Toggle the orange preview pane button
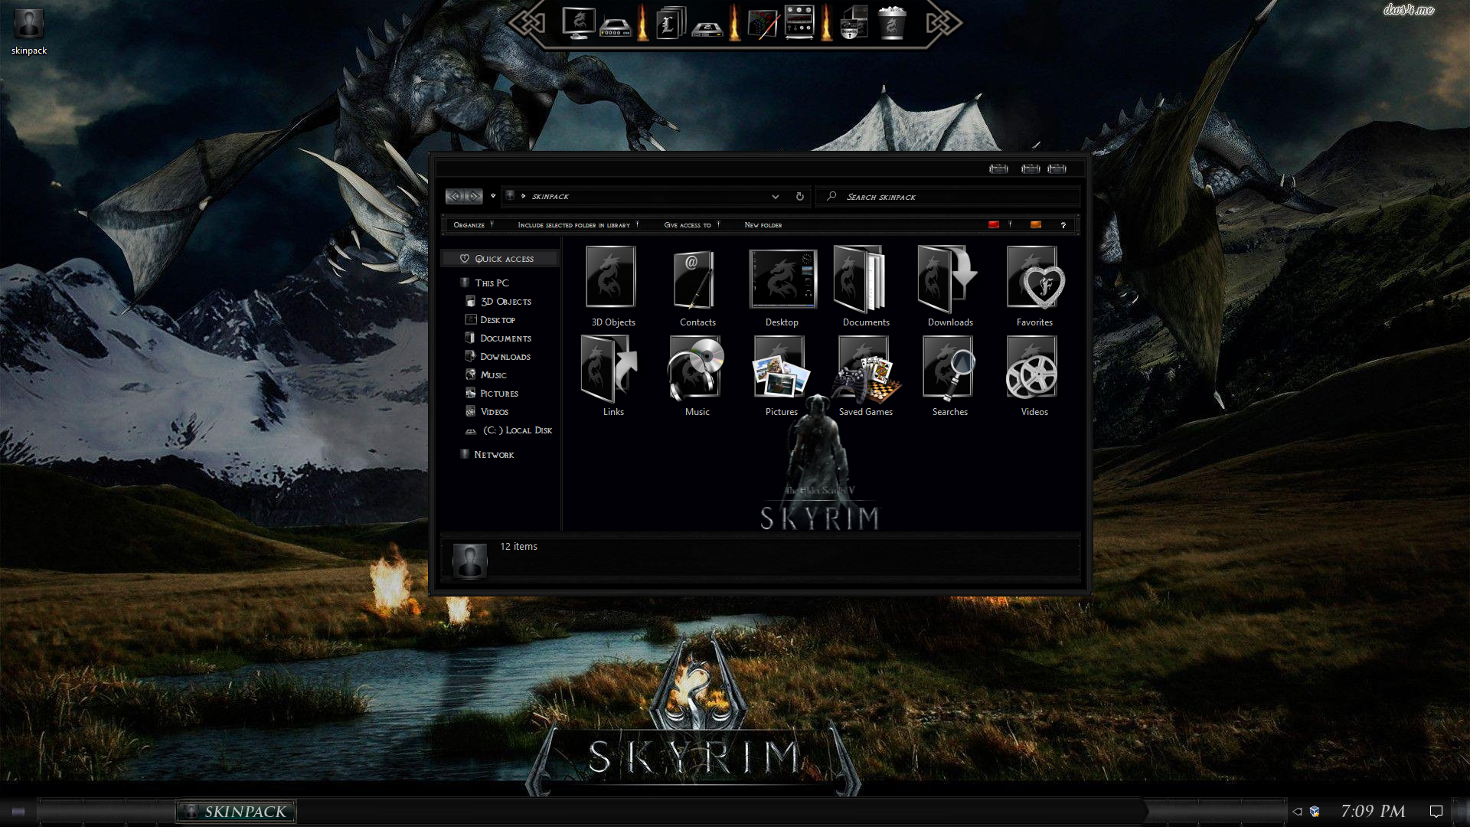 (1036, 225)
